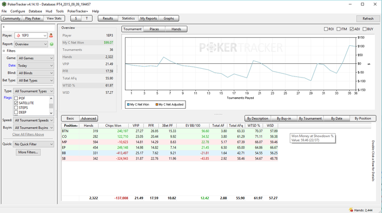The image size is (382, 213).
Task: Select the Tournament graph tab
Action: 132,29
